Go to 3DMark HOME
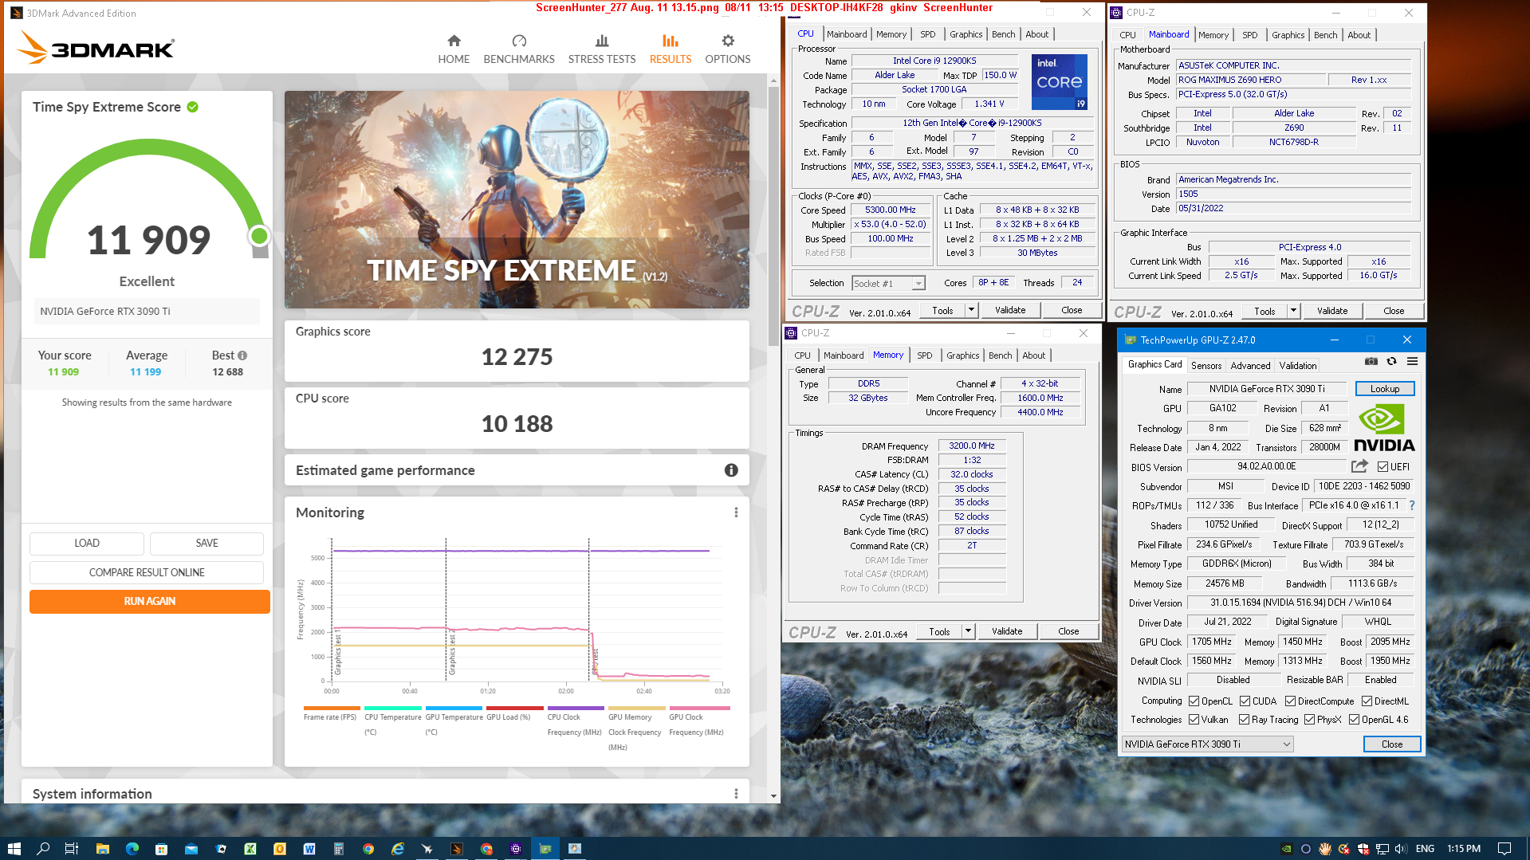This screenshot has height=860, width=1530. (454, 49)
